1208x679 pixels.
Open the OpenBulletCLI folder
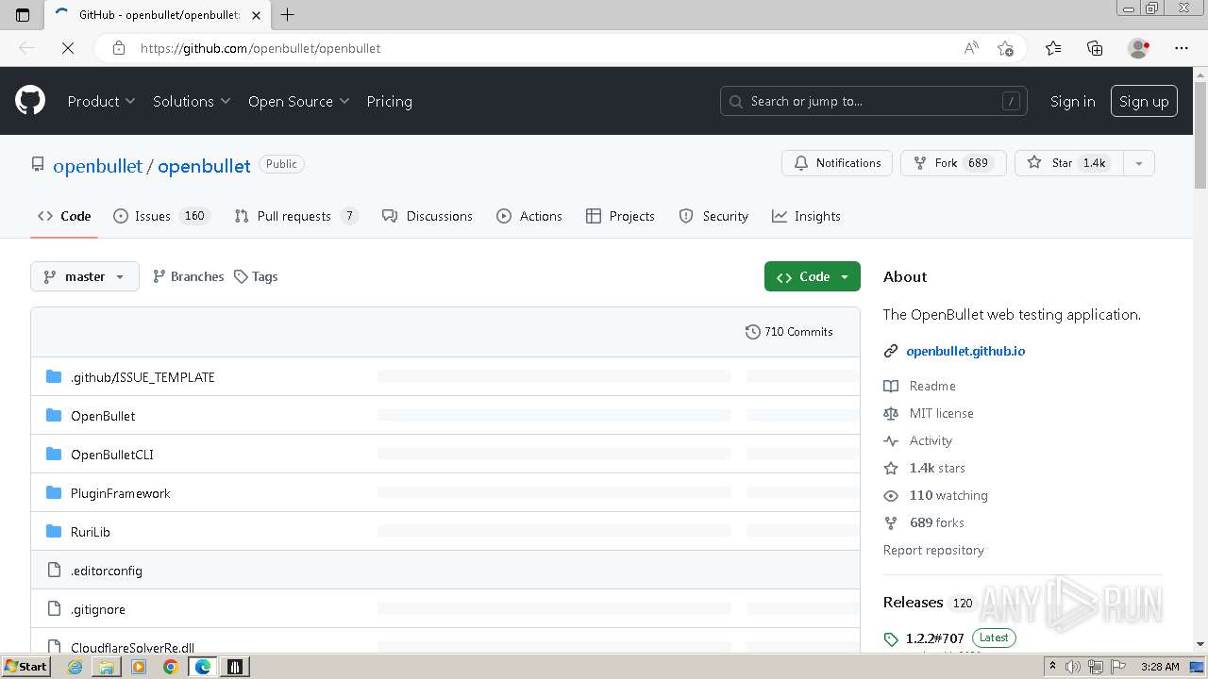point(112,455)
